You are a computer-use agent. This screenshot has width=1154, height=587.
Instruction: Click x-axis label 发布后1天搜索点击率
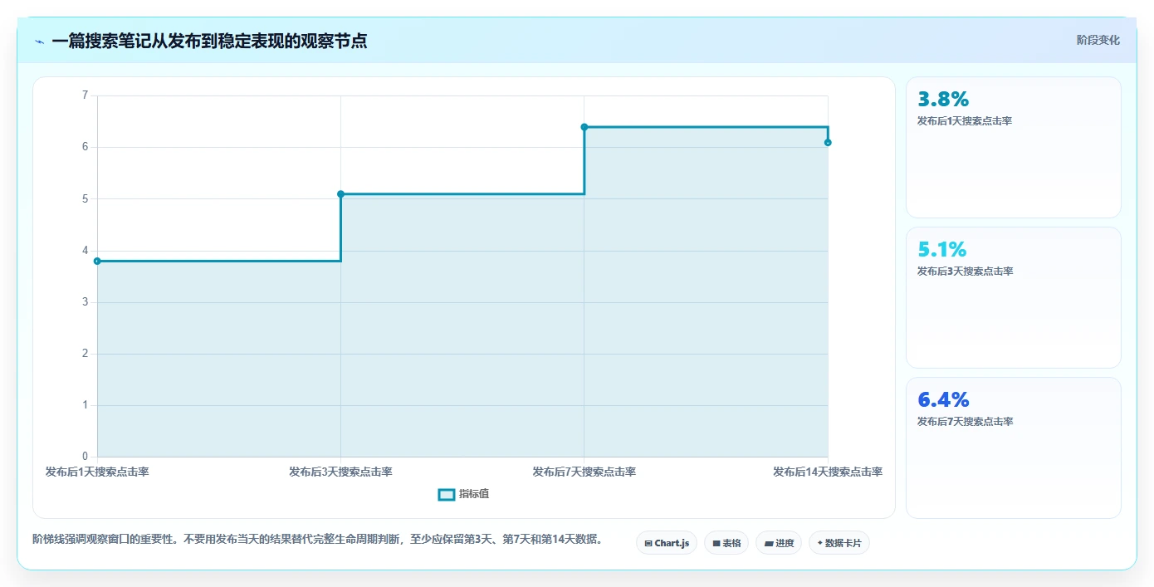tap(97, 472)
